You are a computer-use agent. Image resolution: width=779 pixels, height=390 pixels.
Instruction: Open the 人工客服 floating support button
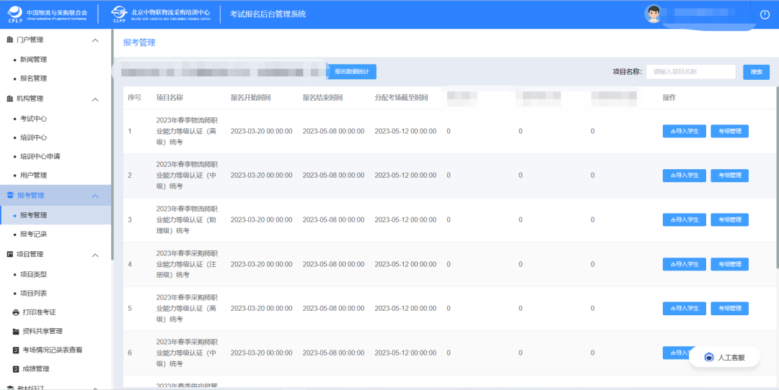click(x=724, y=358)
